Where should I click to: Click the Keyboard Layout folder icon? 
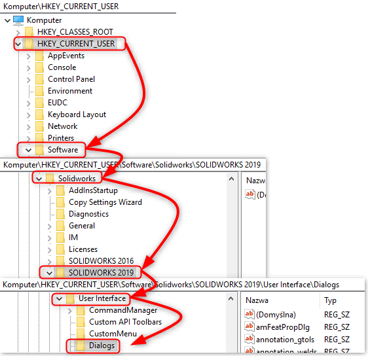(x=39, y=115)
